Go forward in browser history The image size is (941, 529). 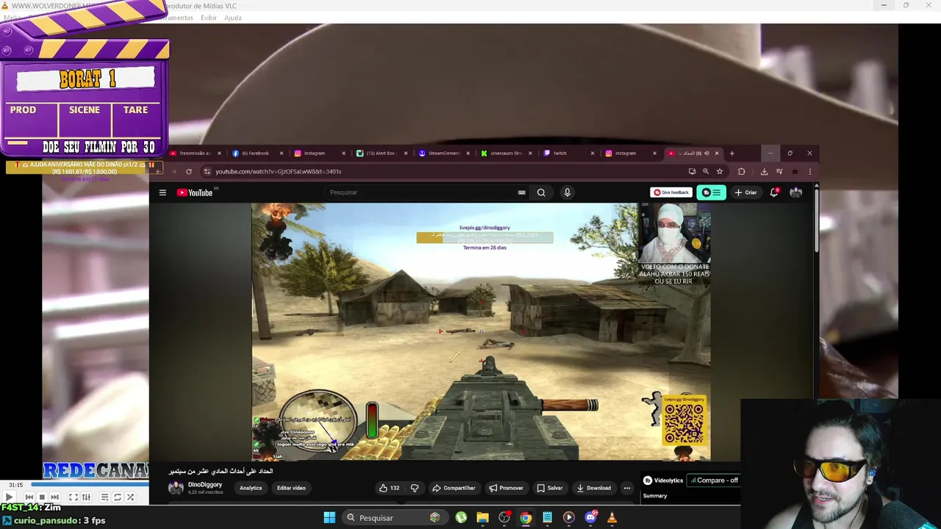click(173, 171)
